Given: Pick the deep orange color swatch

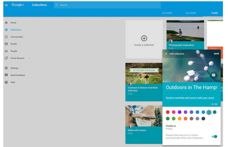Looking at the screenshot, I should point(185,119).
